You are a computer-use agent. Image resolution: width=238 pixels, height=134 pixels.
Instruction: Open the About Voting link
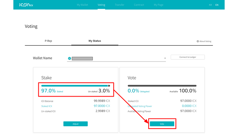click(x=205, y=41)
